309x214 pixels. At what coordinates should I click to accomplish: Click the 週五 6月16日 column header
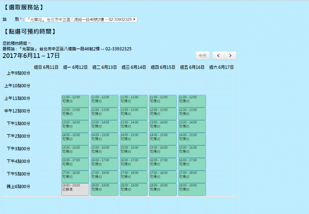192,67
